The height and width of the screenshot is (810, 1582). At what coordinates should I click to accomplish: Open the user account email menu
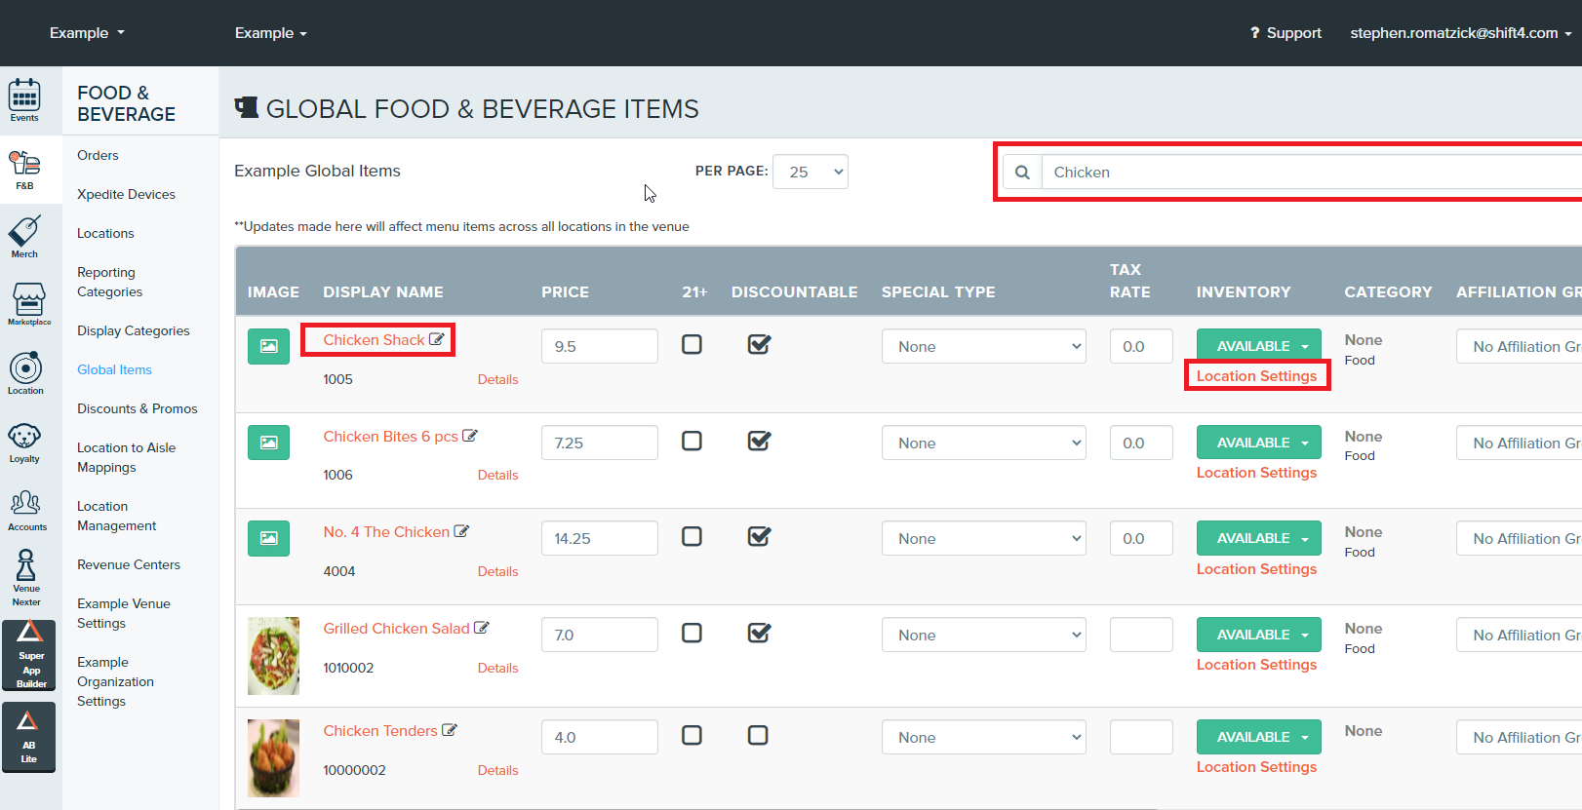(x=1461, y=33)
